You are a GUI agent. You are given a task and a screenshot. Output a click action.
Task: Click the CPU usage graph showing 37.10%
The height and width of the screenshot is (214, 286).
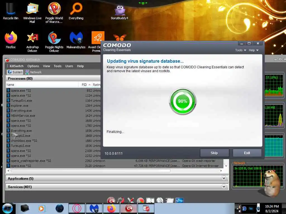[x=274, y=85]
